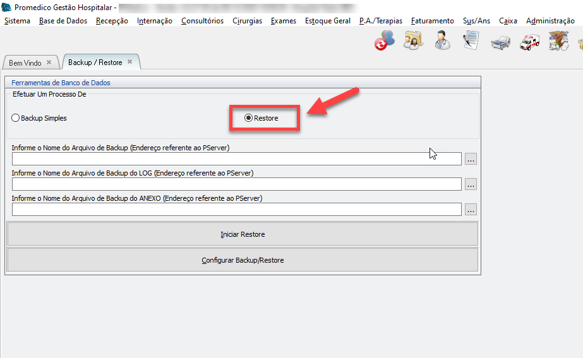Browse for the ANEXO backup file
The height and width of the screenshot is (358, 583).
click(x=471, y=210)
